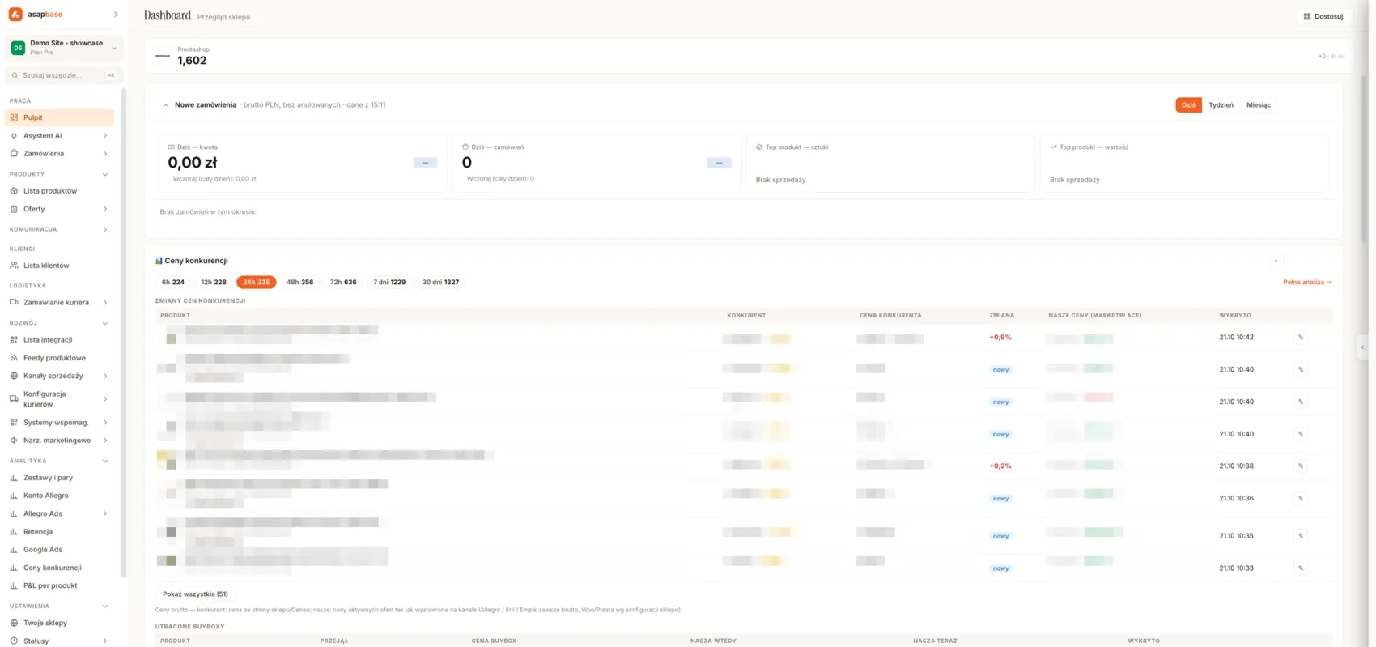This screenshot has width=1376, height=647.
Task: Click the edit pencil for the 21.10 10:38 row
Action: point(1301,466)
